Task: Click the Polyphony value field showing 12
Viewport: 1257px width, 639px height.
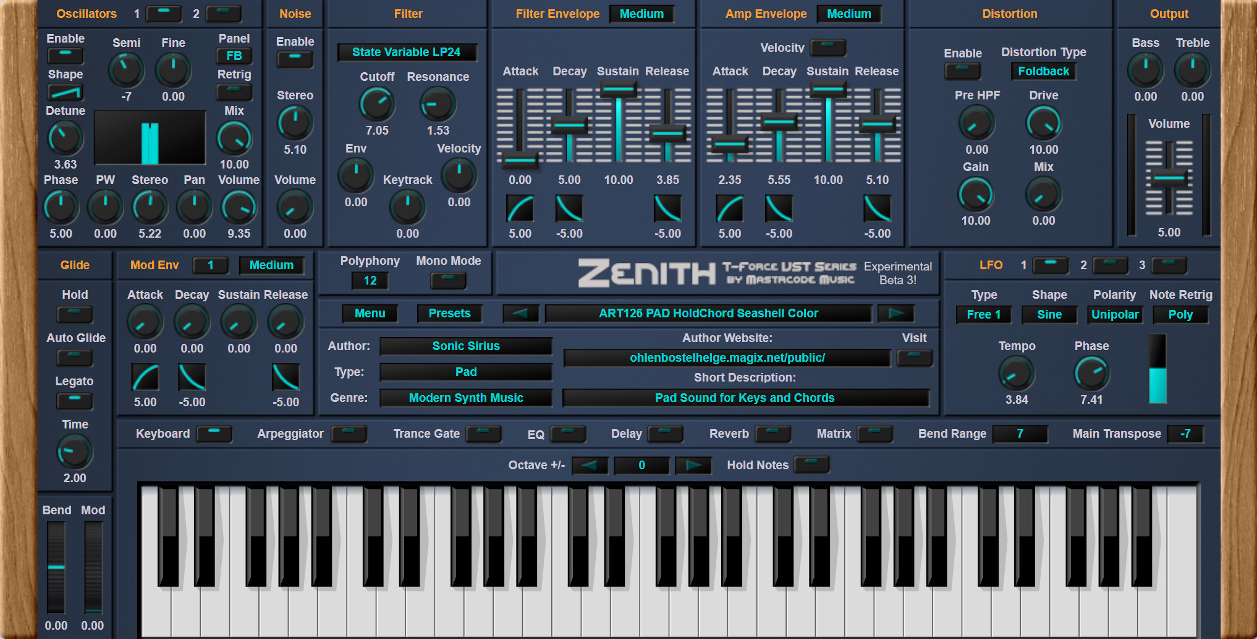Action: [x=370, y=280]
